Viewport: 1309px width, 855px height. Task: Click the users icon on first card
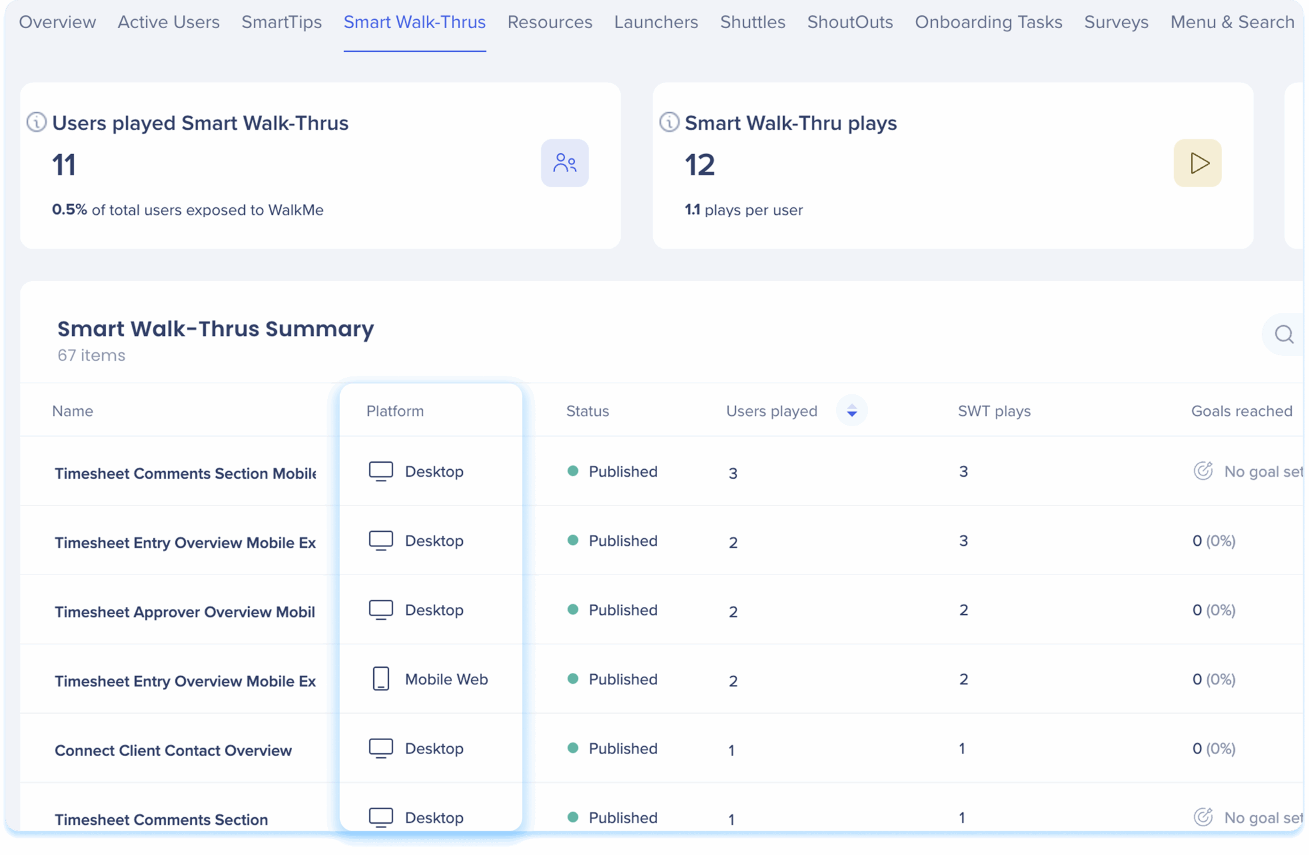(x=564, y=163)
